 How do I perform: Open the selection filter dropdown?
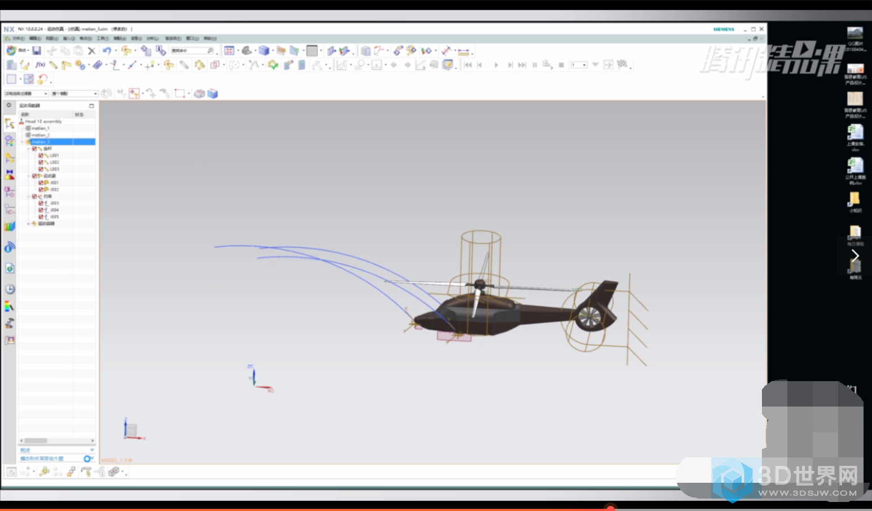coord(27,93)
